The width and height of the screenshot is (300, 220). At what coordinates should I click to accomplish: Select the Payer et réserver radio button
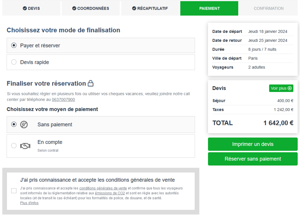click(x=14, y=45)
